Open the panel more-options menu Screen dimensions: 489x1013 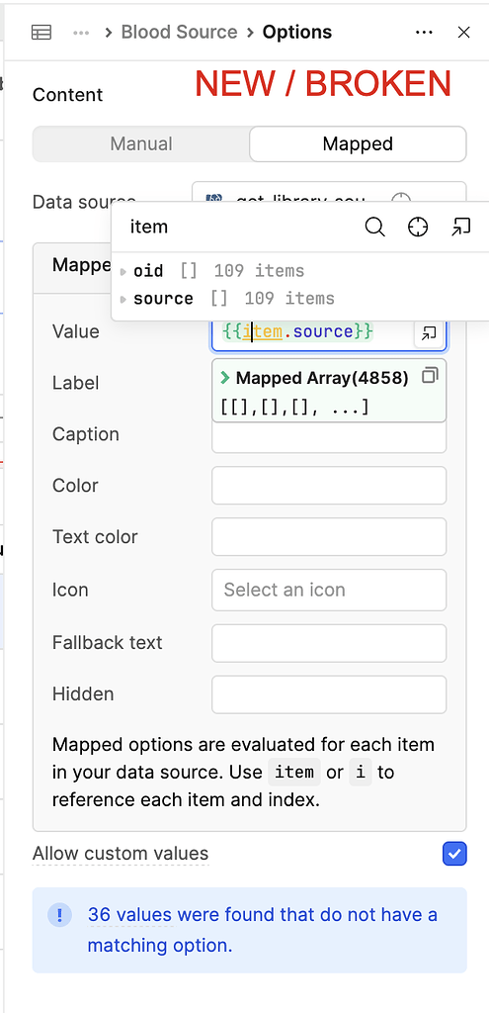(x=424, y=33)
